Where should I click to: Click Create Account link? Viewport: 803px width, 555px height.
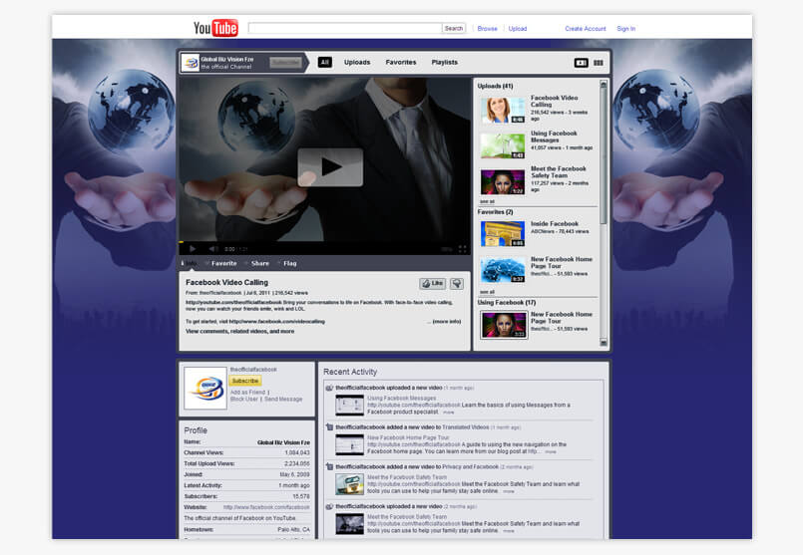[586, 29]
